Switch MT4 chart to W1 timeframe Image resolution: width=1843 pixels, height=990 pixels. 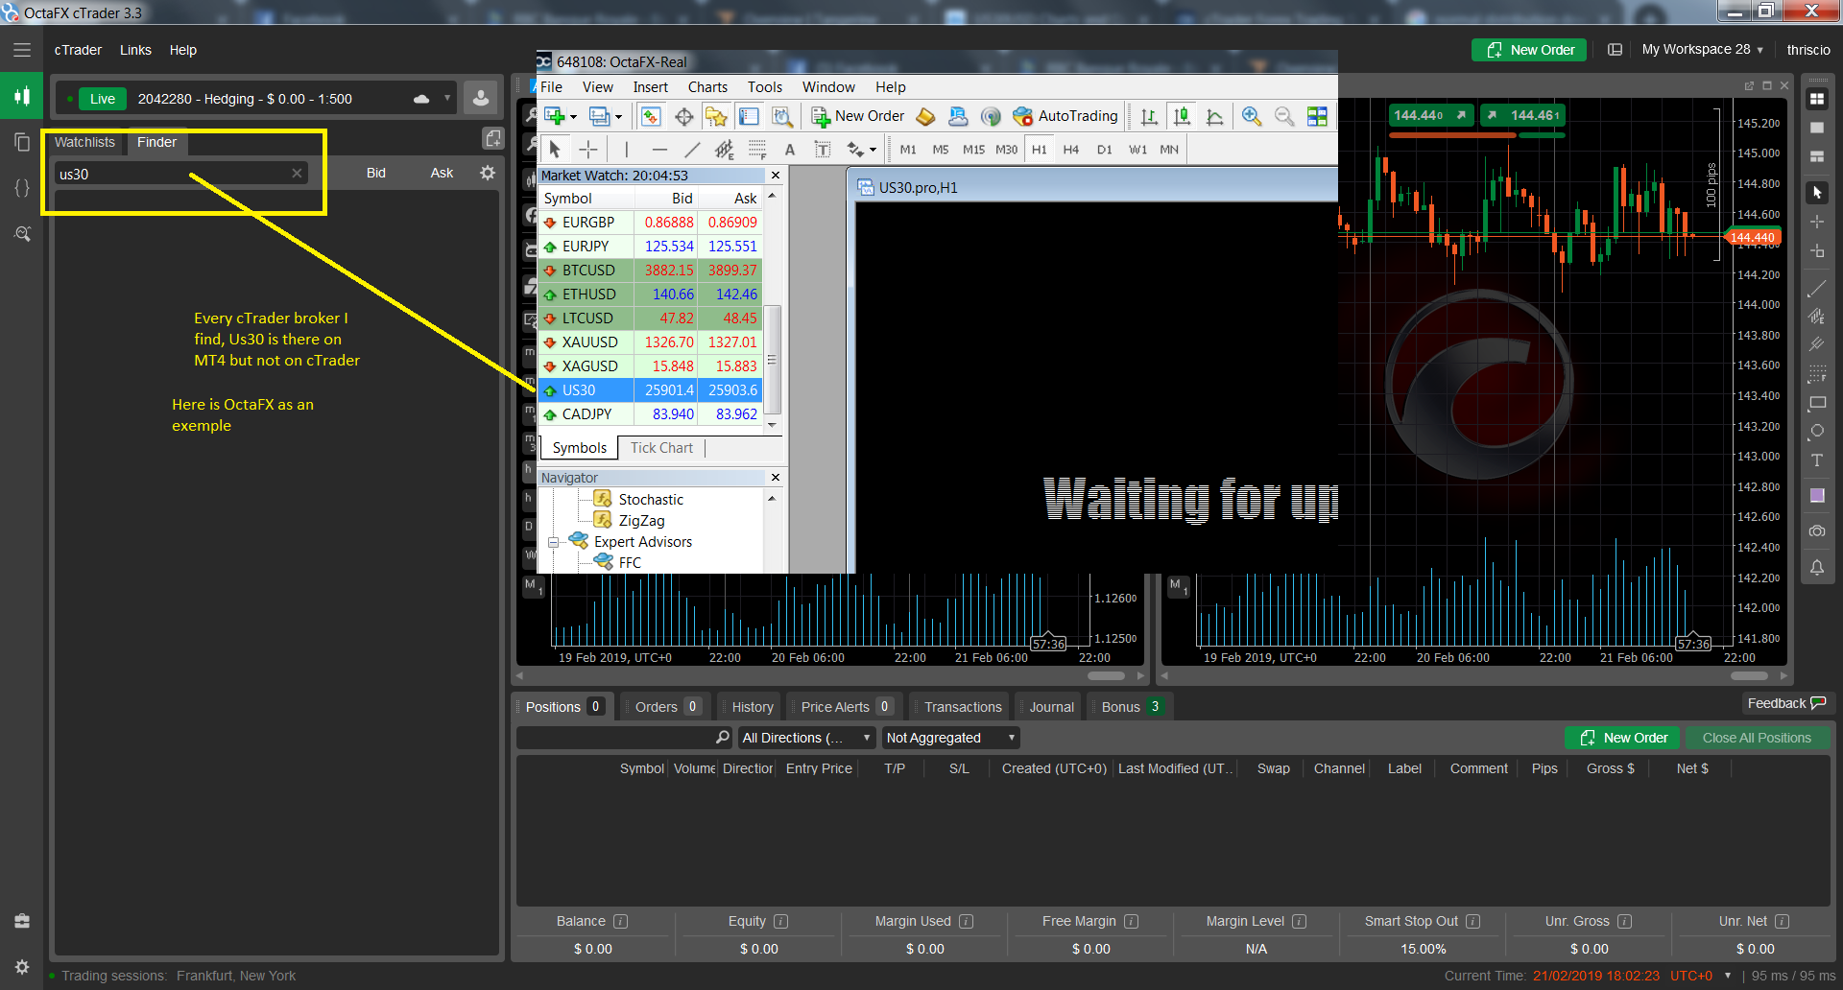[1137, 150]
